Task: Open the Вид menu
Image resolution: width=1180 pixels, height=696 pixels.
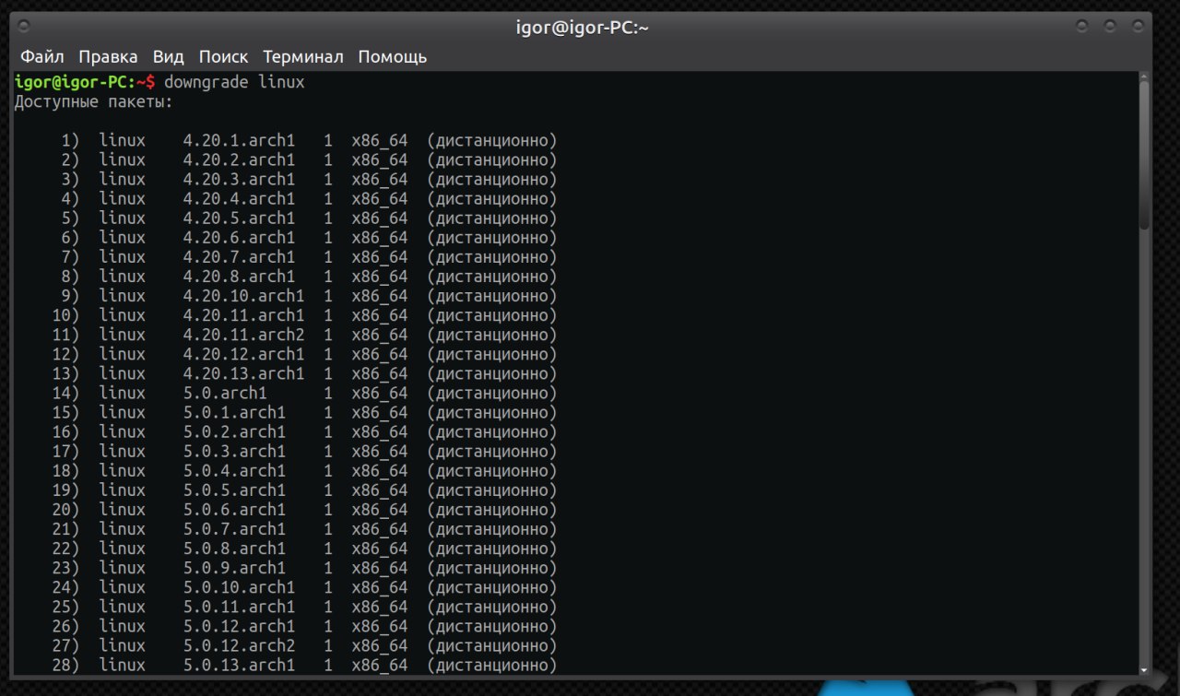Action: pyautogui.click(x=169, y=56)
